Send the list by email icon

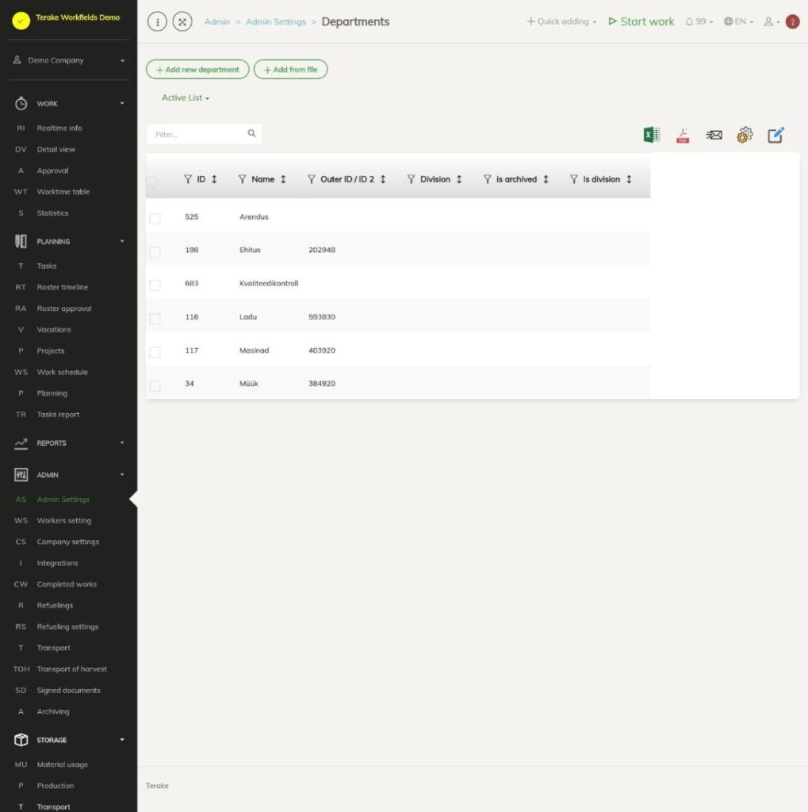pyautogui.click(x=714, y=135)
